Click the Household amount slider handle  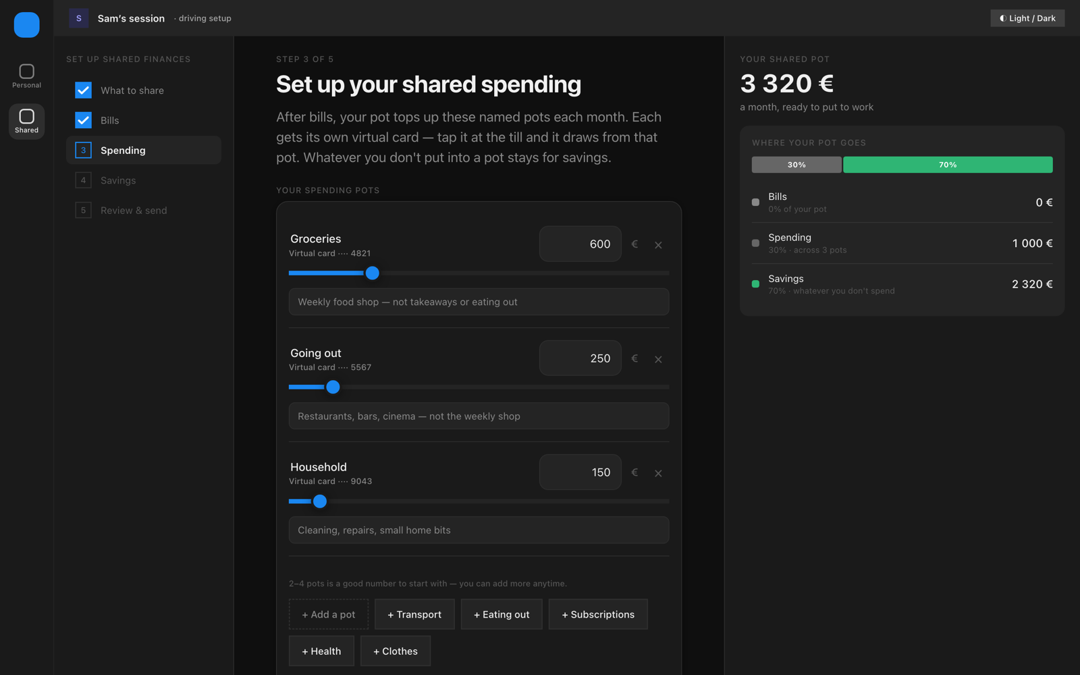coord(320,501)
